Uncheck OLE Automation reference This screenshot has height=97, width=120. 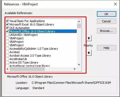tap(7, 28)
